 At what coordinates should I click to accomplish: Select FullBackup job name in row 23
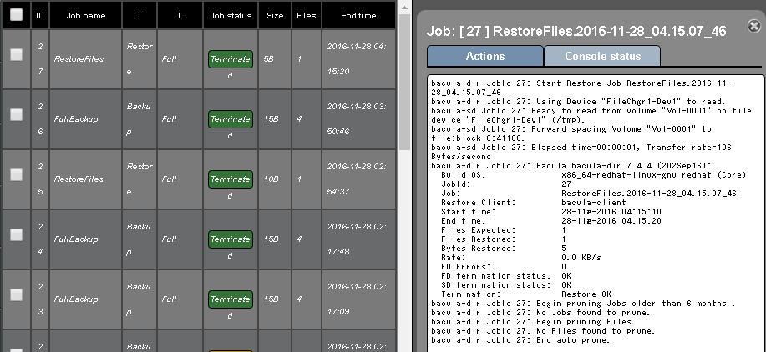click(76, 299)
